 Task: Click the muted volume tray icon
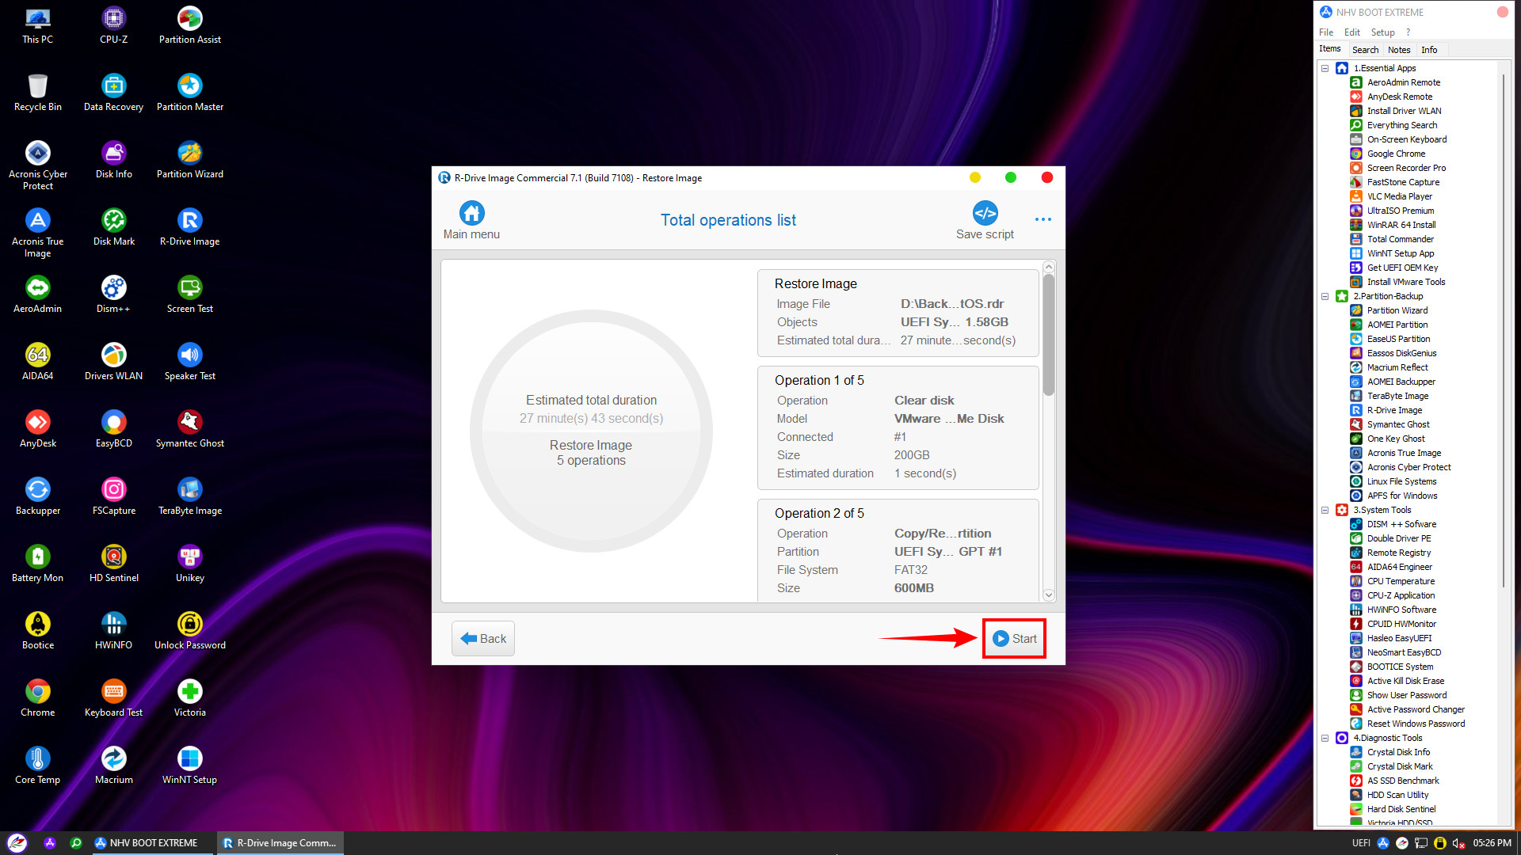tap(1458, 843)
